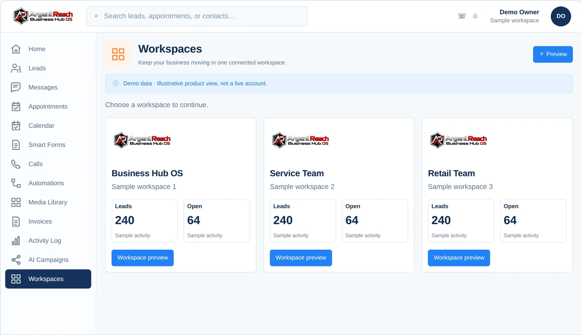Click Open 64 stat in Retail Team
Screen dimensions: 581x335
(x=533, y=221)
